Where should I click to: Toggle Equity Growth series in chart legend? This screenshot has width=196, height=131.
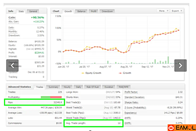91,73
